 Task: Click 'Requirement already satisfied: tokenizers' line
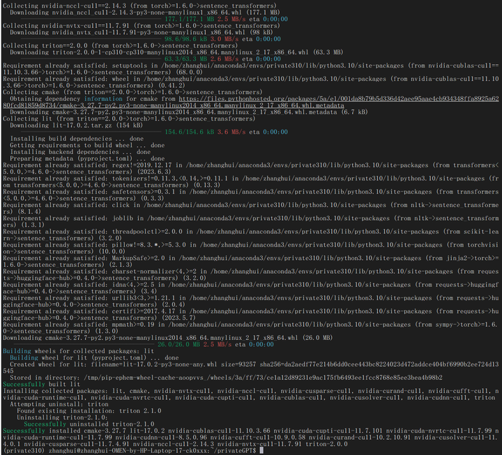(x=251, y=182)
